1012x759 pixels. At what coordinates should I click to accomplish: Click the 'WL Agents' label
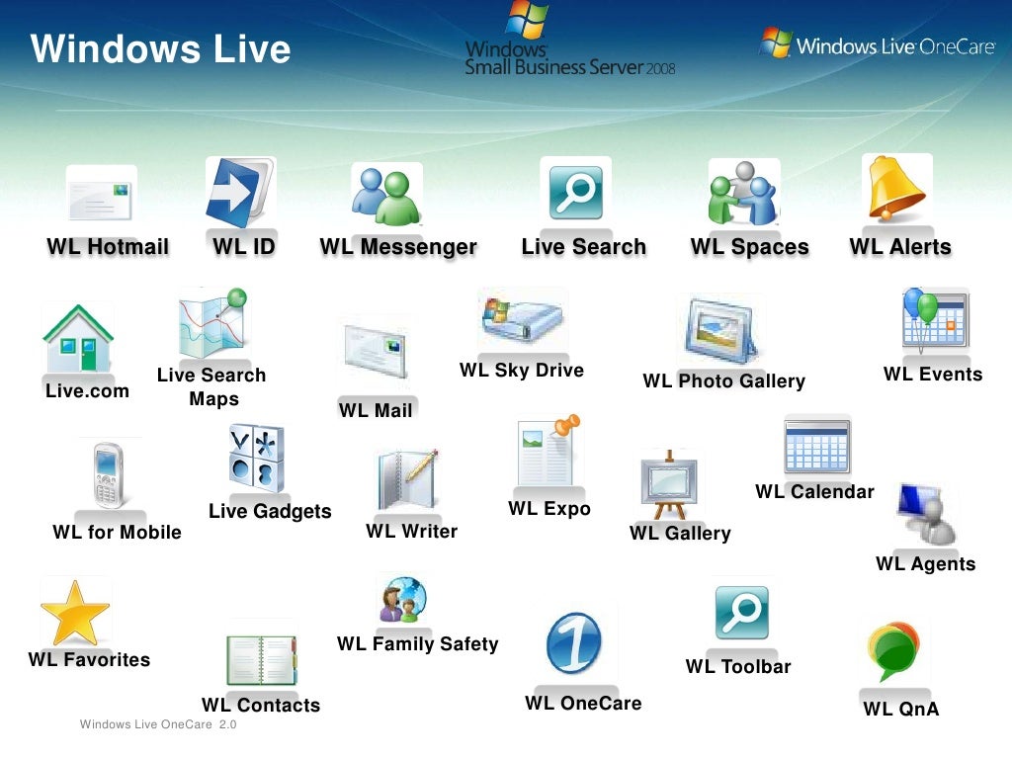click(925, 564)
